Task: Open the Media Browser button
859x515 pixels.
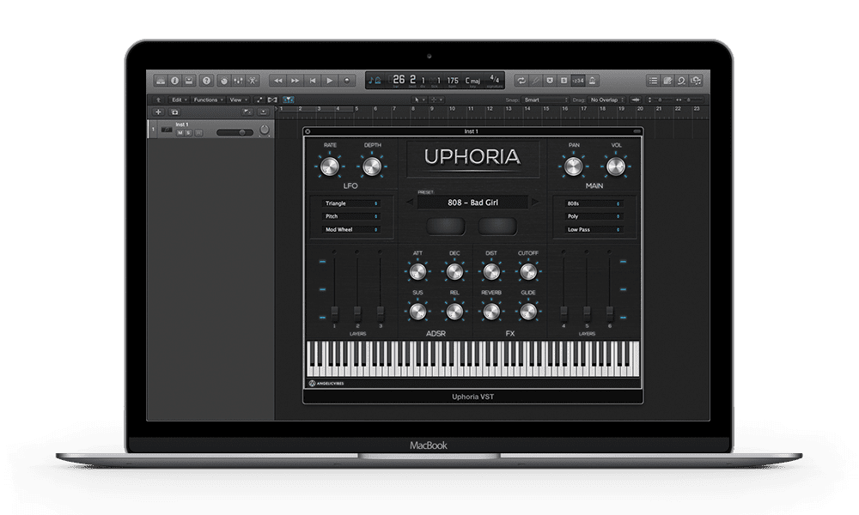Action: (x=696, y=81)
